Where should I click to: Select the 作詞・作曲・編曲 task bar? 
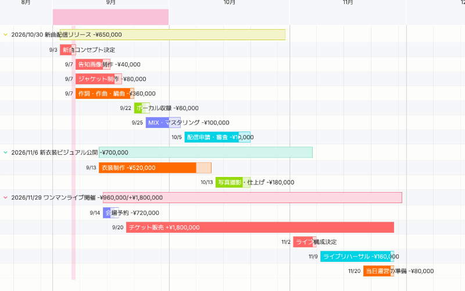pos(105,94)
